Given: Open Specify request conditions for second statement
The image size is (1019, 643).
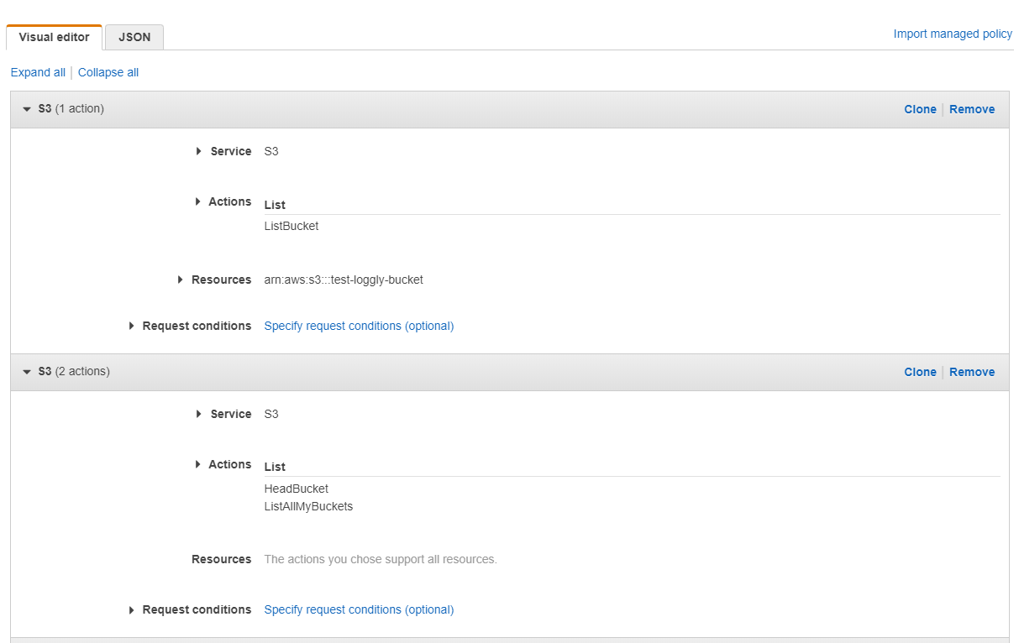Looking at the screenshot, I should tap(359, 609).
